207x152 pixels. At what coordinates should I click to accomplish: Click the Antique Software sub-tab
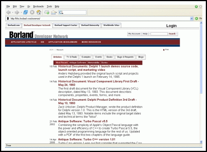(78, 63)
